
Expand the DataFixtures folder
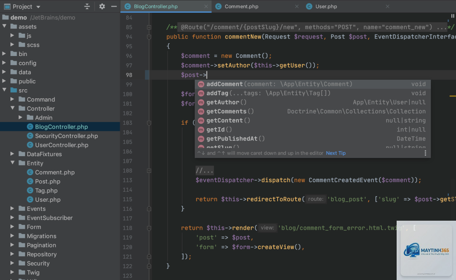12,154
